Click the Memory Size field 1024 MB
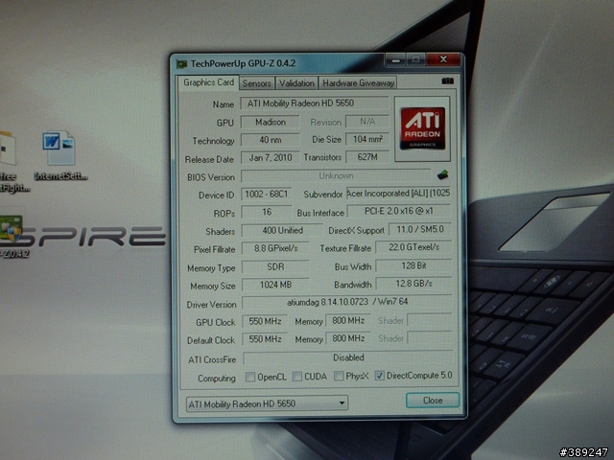The height and width of the screenshot is (460, 614). pyautogui.click(x=275, y=285)
